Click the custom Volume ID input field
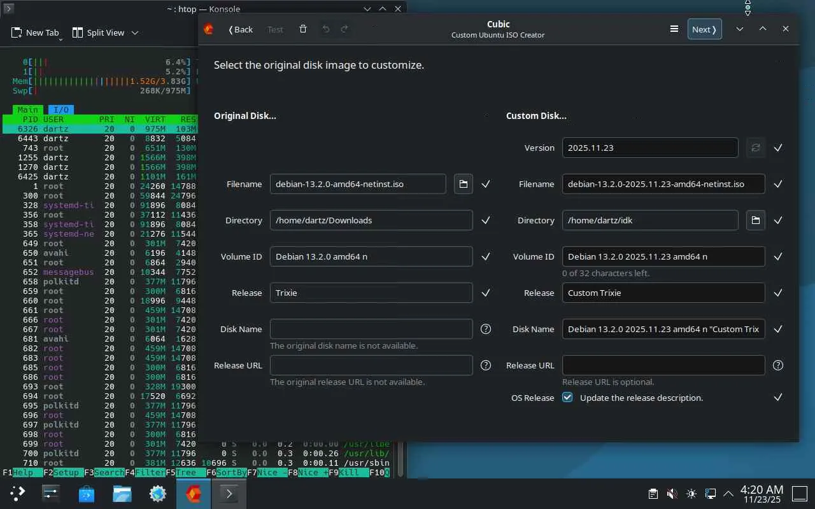The image size is (815, 509). tap(663, 256)
